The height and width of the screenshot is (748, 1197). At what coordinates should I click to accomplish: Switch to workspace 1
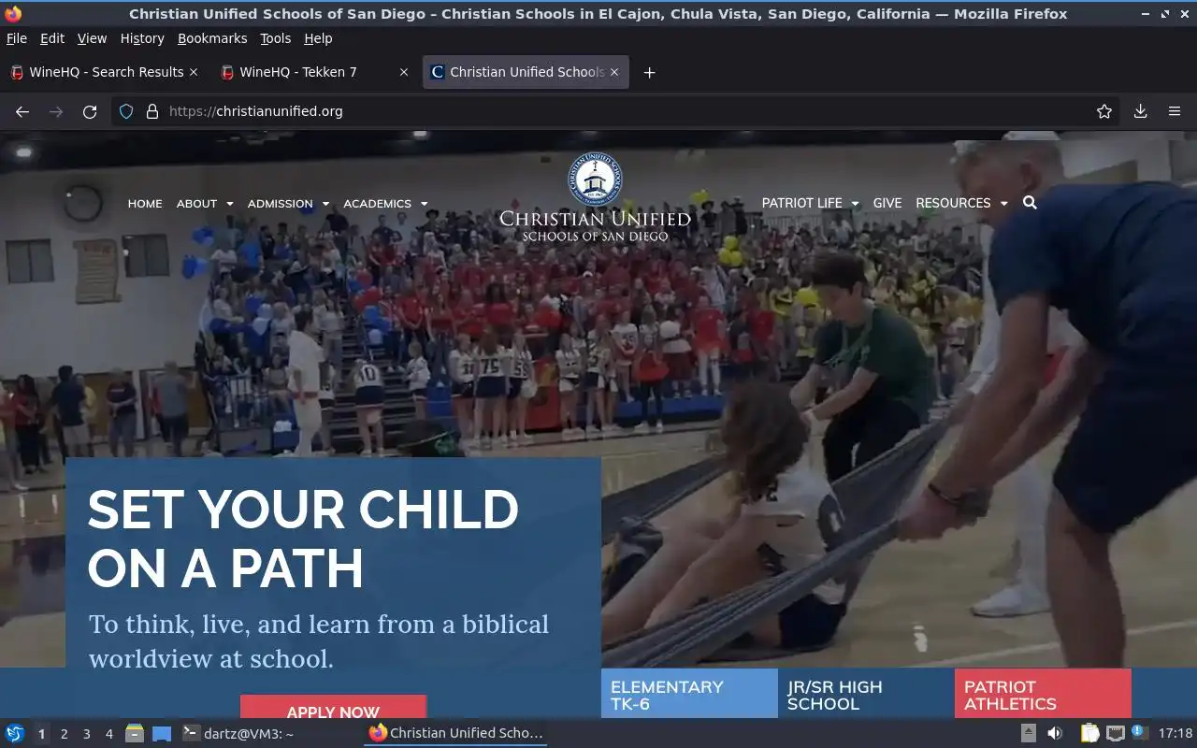click(x=41, y=734)
